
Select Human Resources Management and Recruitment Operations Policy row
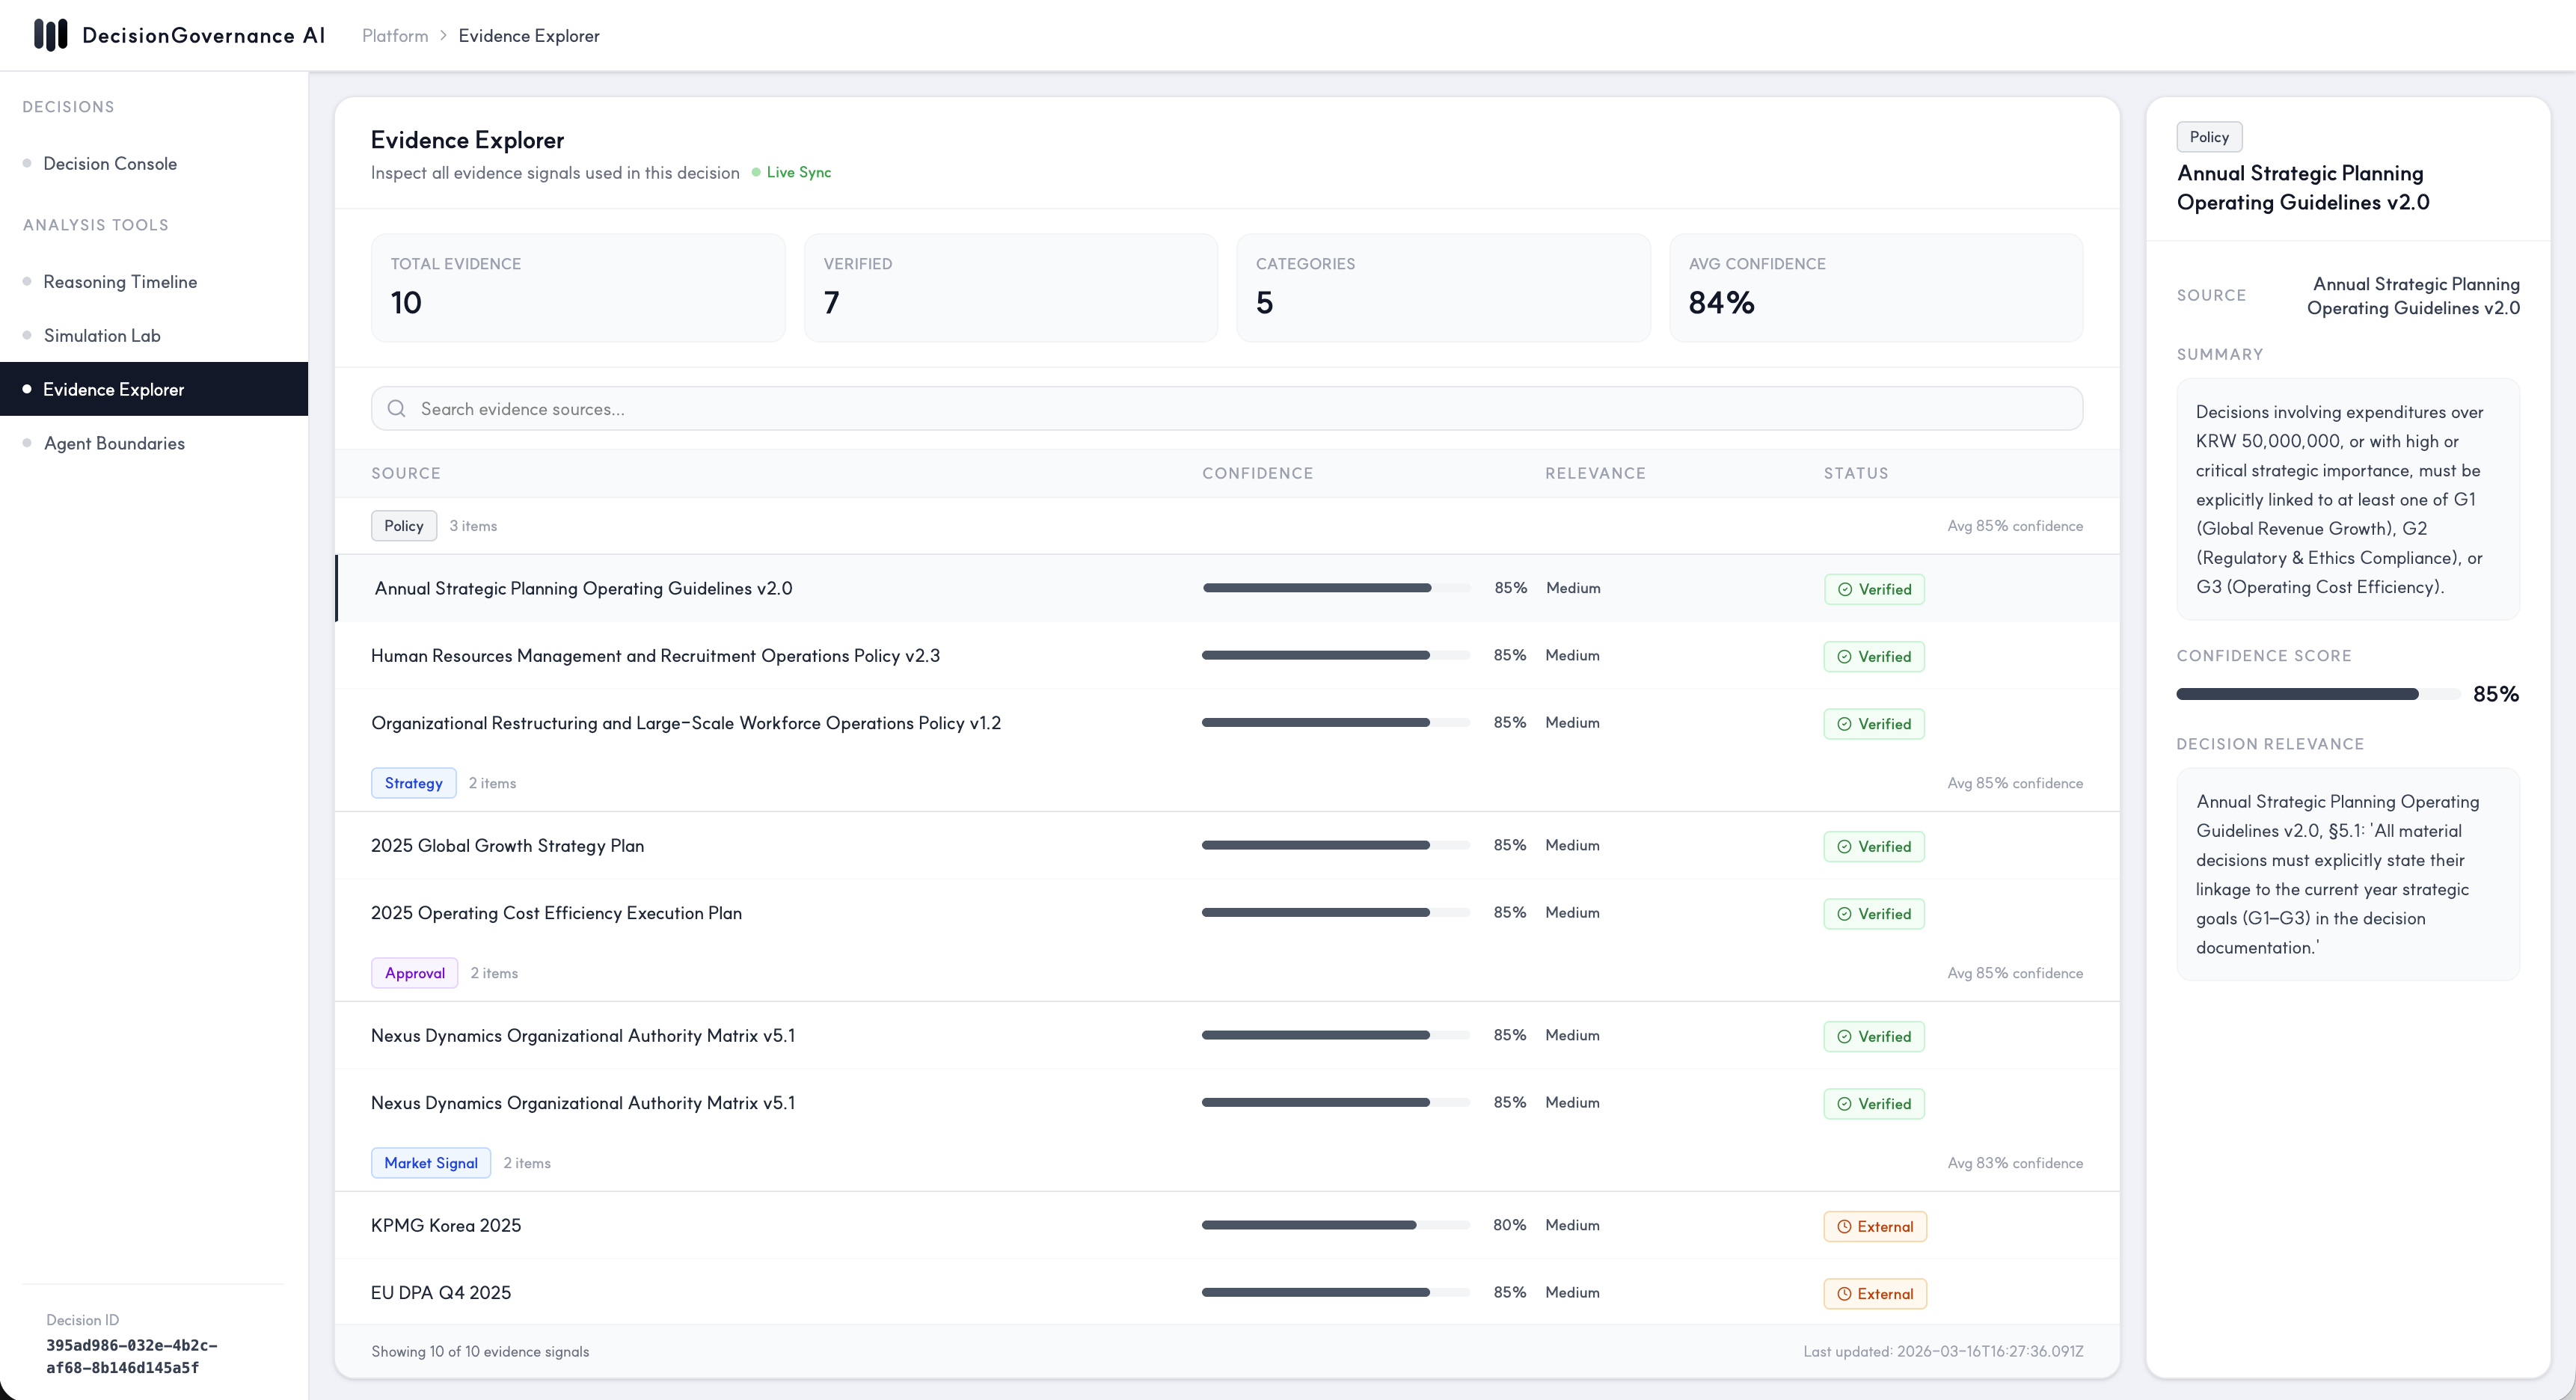(1227, 656)
